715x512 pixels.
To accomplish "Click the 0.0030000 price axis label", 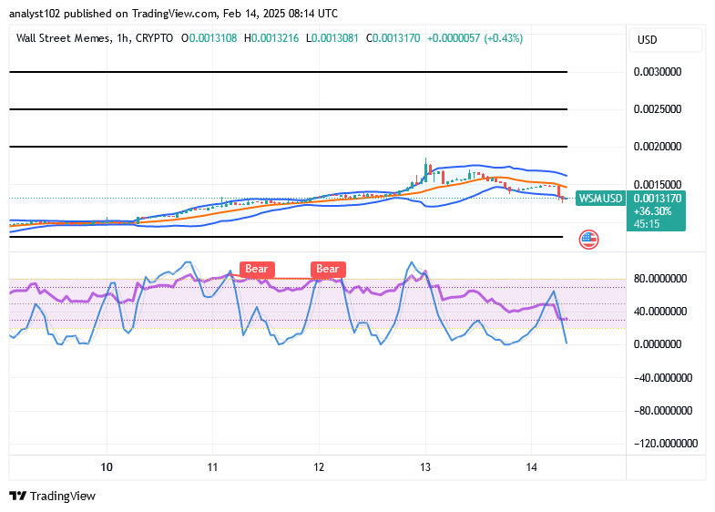I will click(658, 72).
